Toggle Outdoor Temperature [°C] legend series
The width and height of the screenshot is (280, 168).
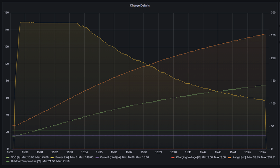(26, 161)
